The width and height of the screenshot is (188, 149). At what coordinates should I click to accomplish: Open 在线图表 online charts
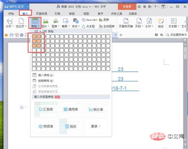click(x=107, y=26)
